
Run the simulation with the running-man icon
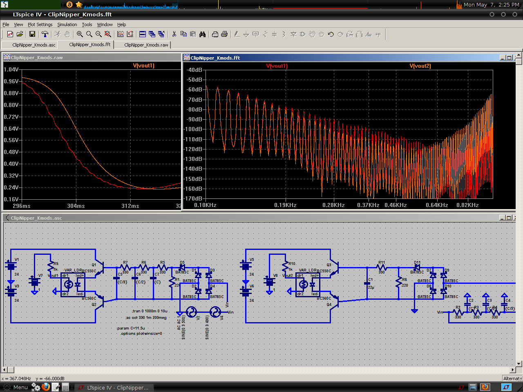58,34
